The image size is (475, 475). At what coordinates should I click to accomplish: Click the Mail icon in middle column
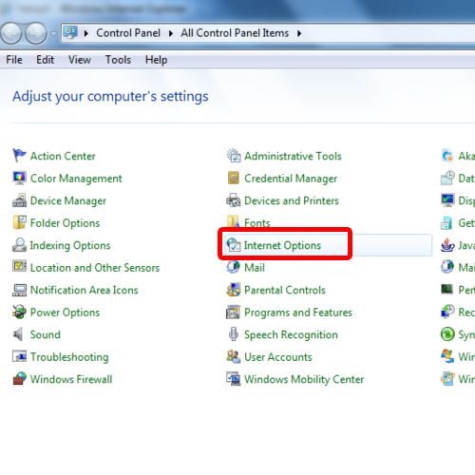point(234,267)
